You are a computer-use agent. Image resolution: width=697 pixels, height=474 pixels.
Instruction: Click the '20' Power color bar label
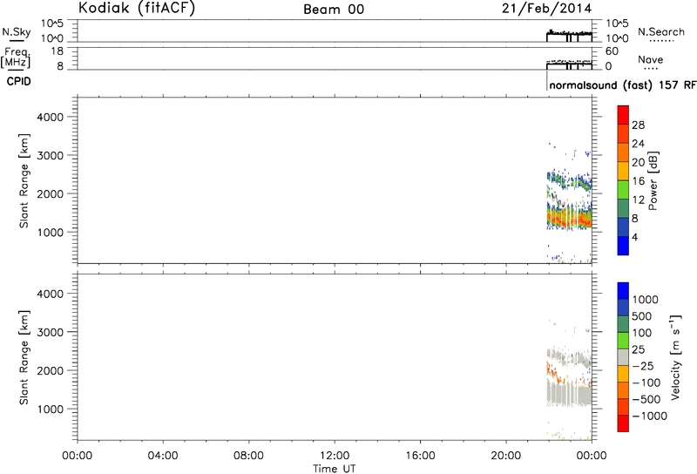638,163
